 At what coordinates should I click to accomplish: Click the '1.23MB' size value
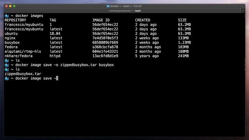point(184,42)
